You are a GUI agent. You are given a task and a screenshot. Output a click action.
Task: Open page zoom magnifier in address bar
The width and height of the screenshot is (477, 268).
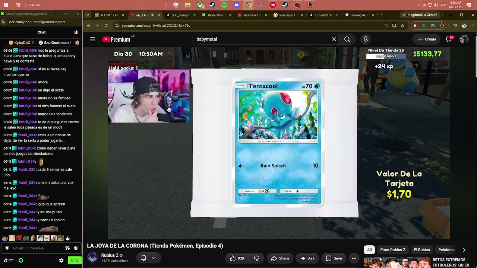386,26
